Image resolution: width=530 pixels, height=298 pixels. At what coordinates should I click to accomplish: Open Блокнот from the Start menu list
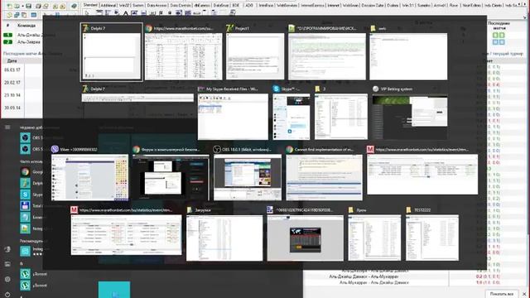[x=25, y=217]
